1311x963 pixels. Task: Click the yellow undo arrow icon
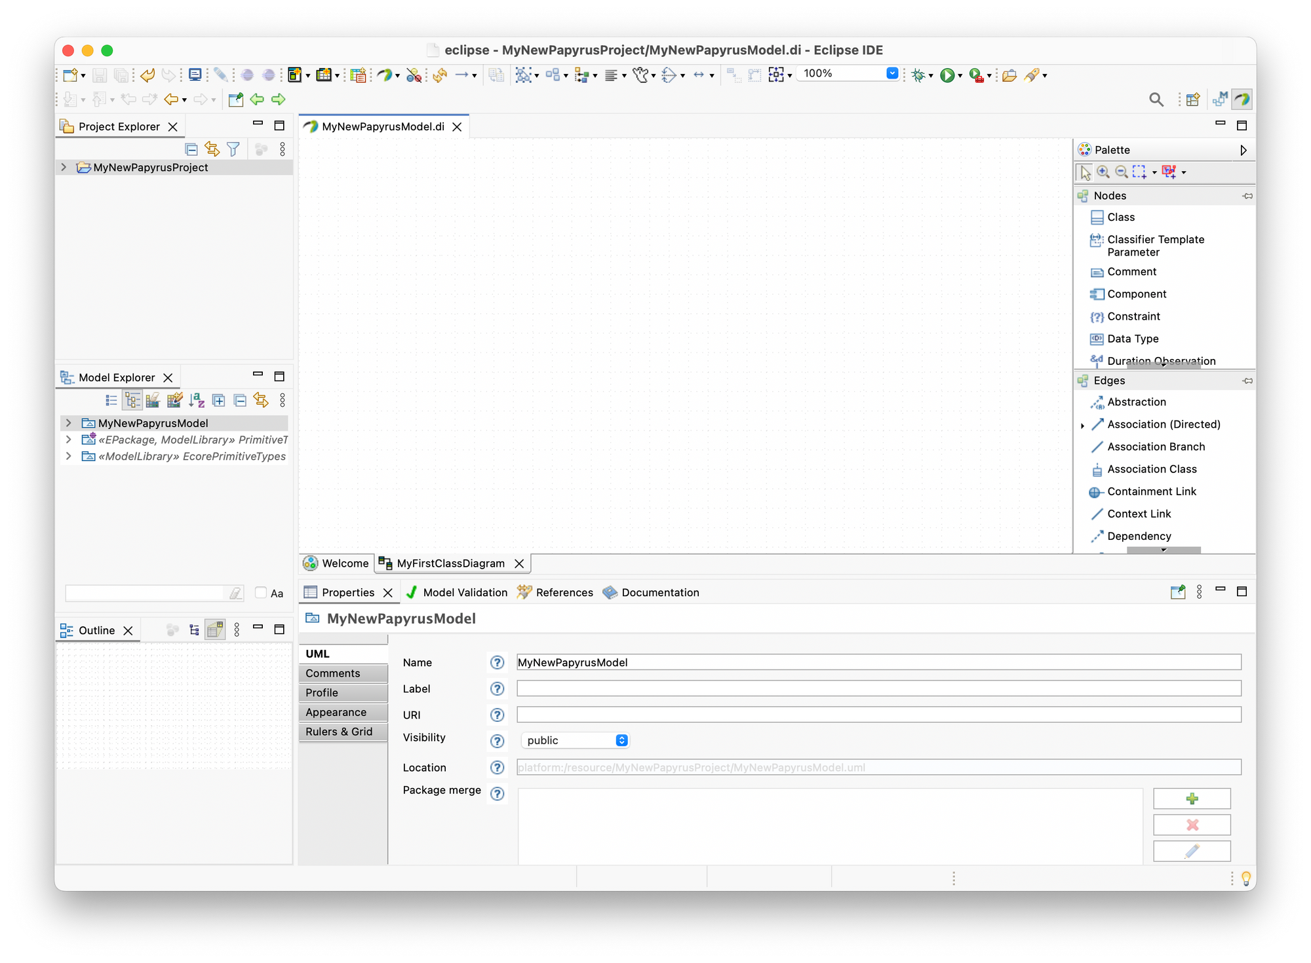pyautogui.click(x=147, y=75)
